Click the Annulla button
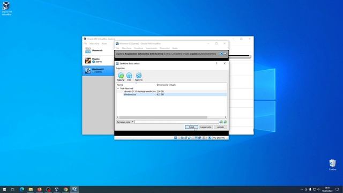The image size is (343, 193). [220, 127]
